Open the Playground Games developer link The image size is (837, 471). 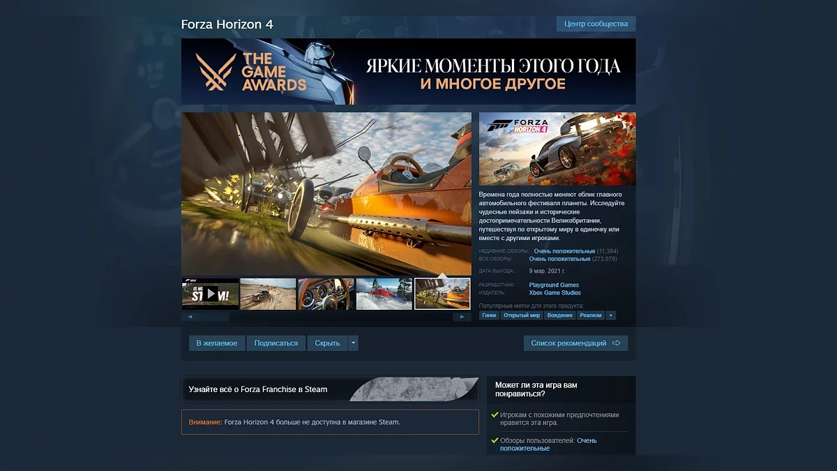tap(554, 285)
